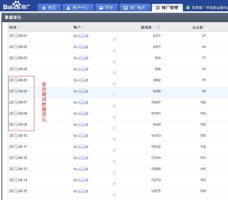The width and height of the screenshot is (228, 200).
Task: Open external link icon in 08-07 row
Action: (114, 106)
